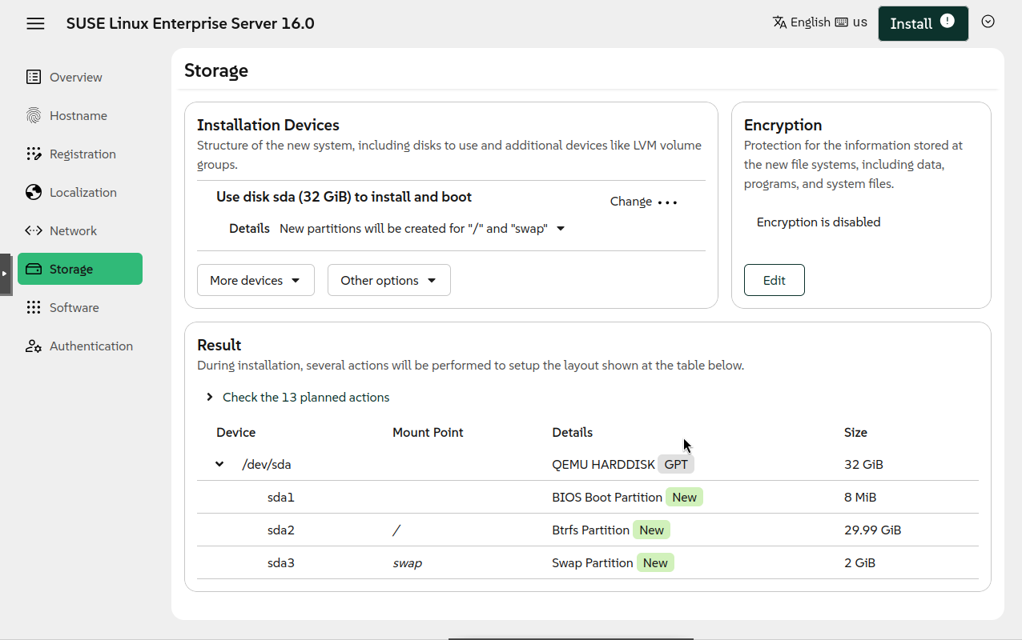
Task: Click the Authentication user icon
Action: click(34, 346)
